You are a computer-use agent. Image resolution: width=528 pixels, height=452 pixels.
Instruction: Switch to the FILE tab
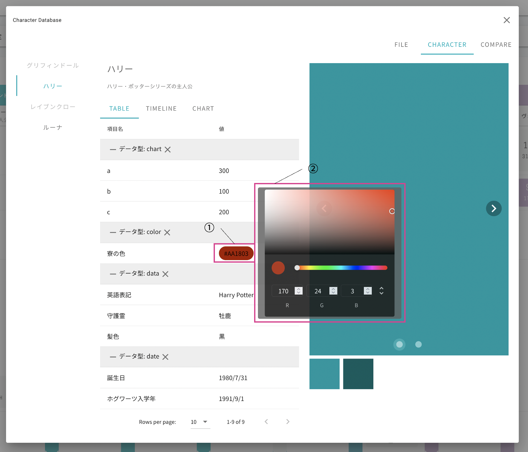[401, 45]
